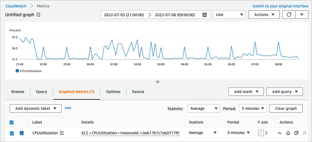Switch to the Browse tab

[x=18, y=92]
